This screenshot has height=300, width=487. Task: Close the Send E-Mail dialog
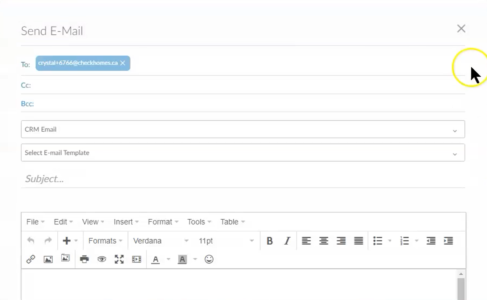pyautogui.click(x=461, y=29)
